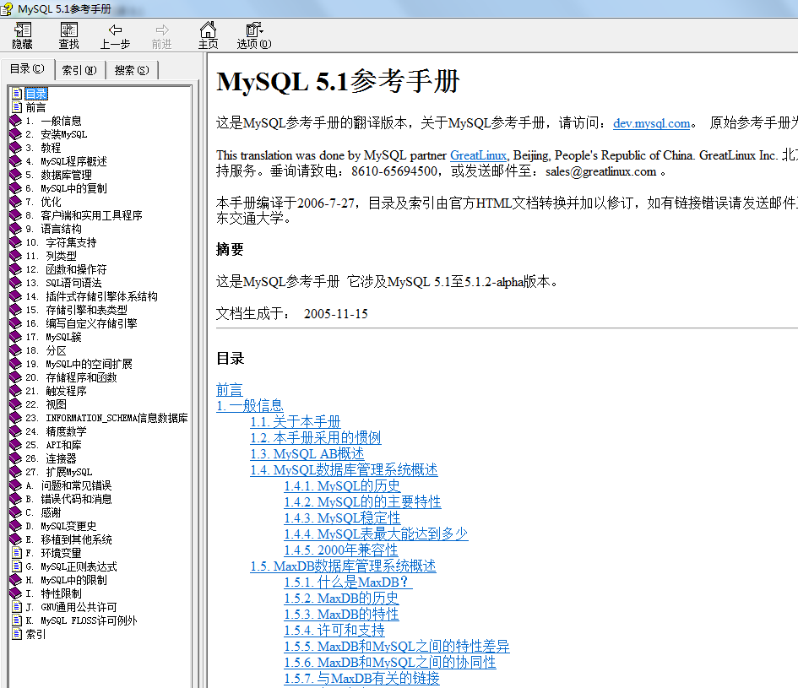Click page icon for J. GNU通用公共许可
Viewport: 798px width, 688px height.
tap(17, 607)
